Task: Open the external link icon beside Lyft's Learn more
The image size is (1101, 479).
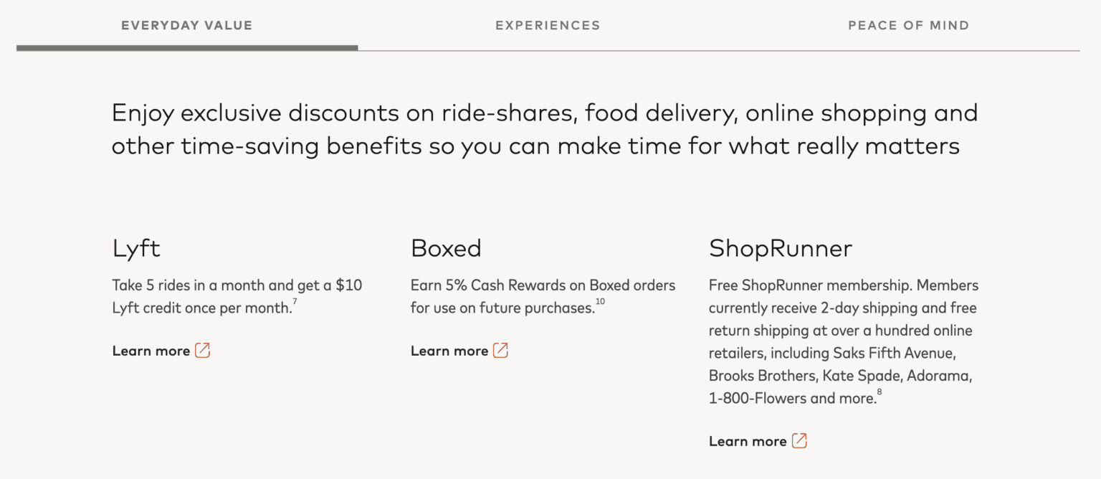Action: pos(202,350)
